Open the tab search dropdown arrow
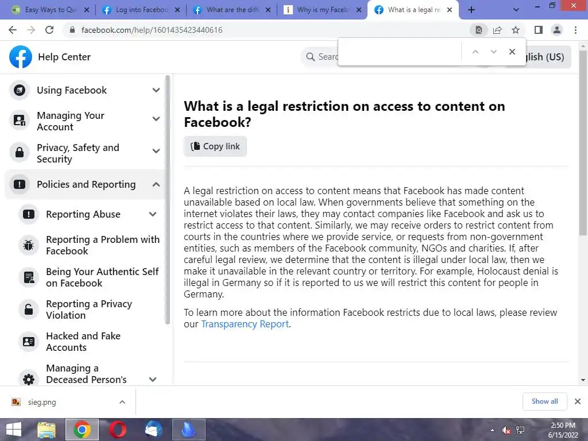588x441 pixels. [516, 10]
